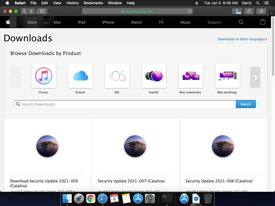Show the Safari tab overview
Viewport: 275px width, 206px height.
[261, 11]
